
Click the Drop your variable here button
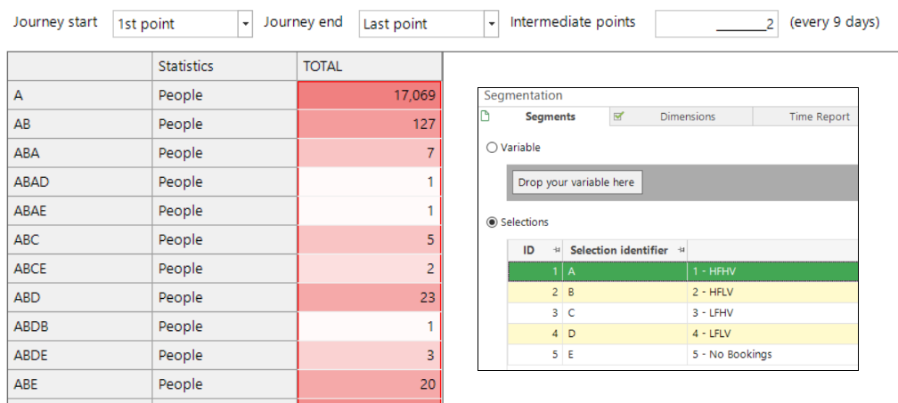576,182
